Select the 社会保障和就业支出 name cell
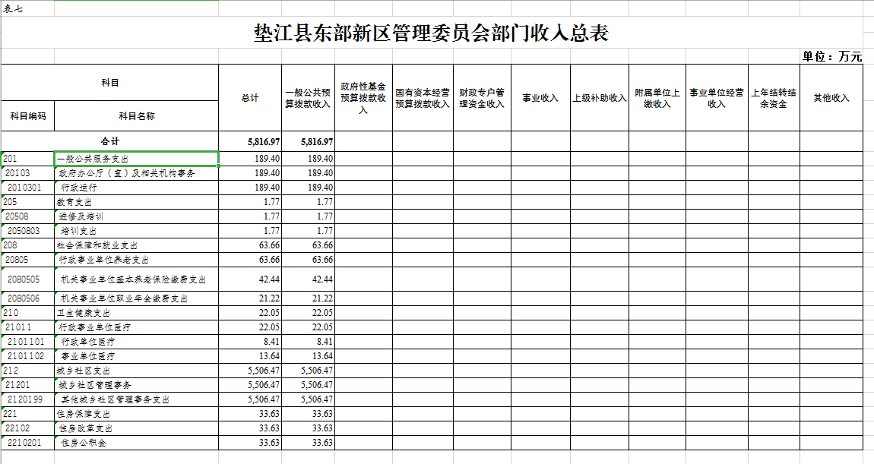 point(137,245)
